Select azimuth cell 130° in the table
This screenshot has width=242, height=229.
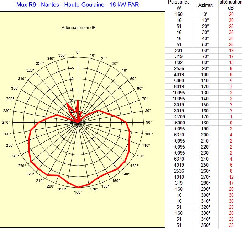(206, 93)
